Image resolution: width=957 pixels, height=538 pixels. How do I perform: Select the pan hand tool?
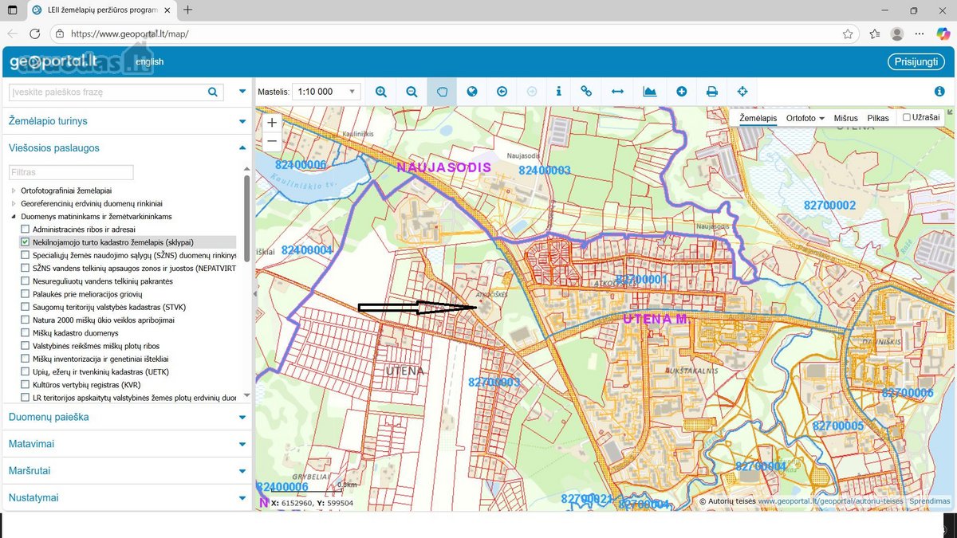point(442,92)
